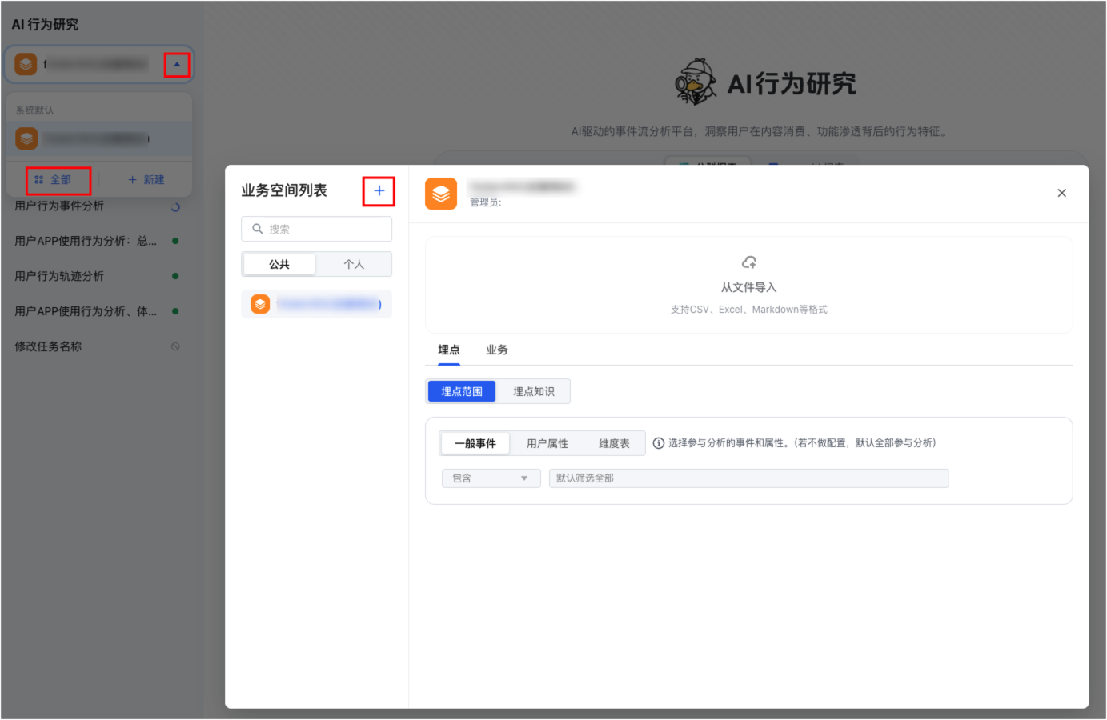Viewport: 1107px width, 720px height.
Task: Click the info icon beside 选择参与分析的事件和属性
Action: coord(659,443)
